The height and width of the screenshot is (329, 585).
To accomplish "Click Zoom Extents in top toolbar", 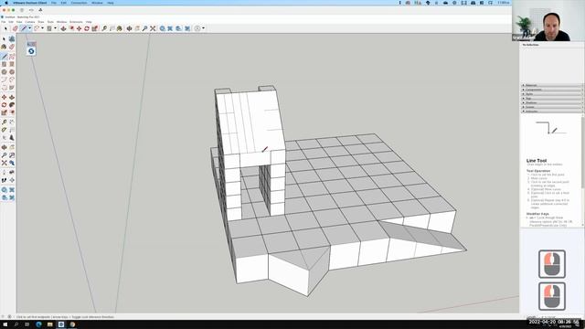I will 153,28.
